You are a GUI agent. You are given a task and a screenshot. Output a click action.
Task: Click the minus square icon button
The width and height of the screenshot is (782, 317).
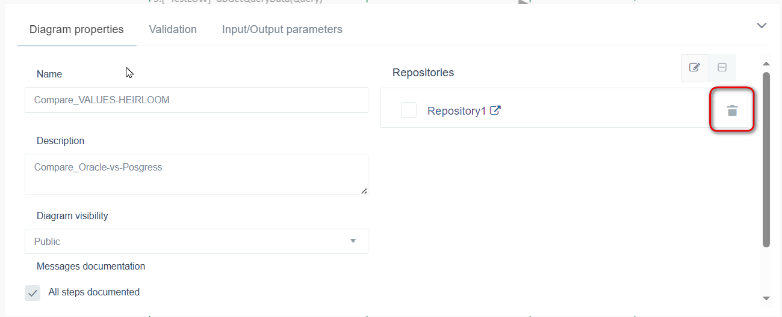pyautogui.click(x=722, y=68)
